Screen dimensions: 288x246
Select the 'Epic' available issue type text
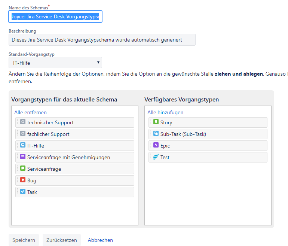(165, 146)
